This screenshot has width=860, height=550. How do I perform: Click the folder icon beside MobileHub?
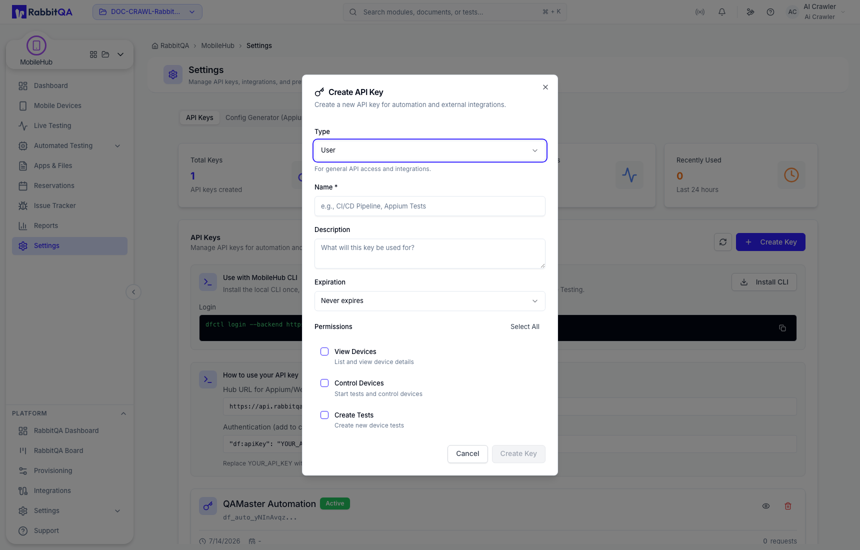coord(105,54)
